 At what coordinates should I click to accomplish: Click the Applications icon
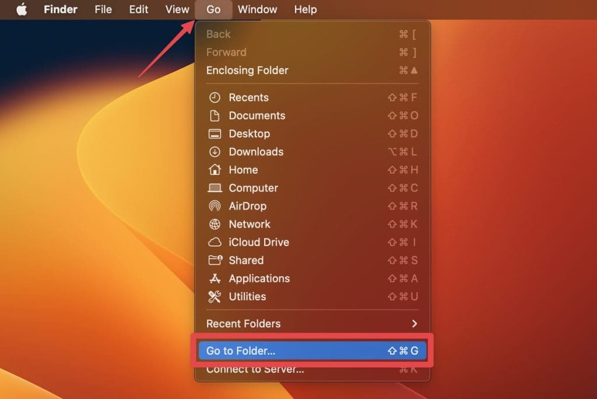(x=215, y=278)
